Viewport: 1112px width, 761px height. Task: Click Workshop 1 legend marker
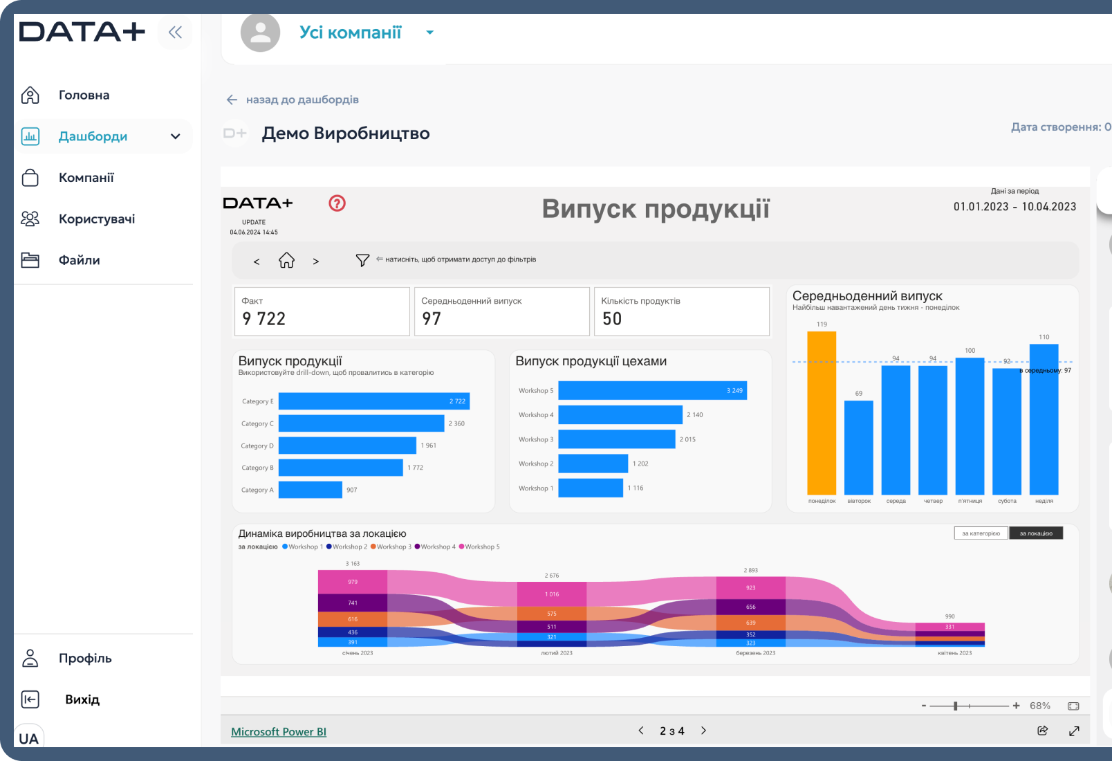(x=285, y=547)
